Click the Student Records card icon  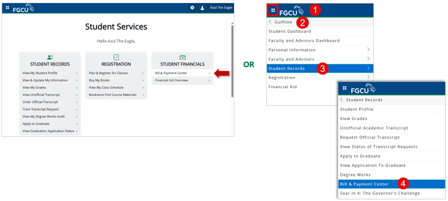[x=50, y=57]
